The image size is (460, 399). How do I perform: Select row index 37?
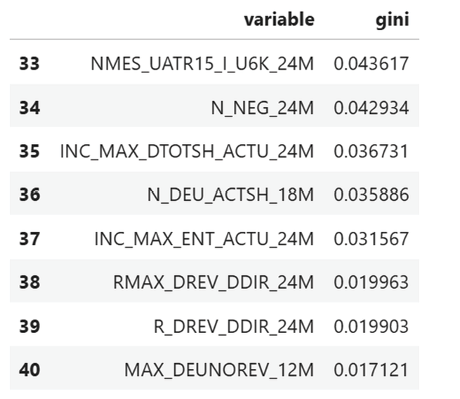pyautogui.click(x=29, y=238)
